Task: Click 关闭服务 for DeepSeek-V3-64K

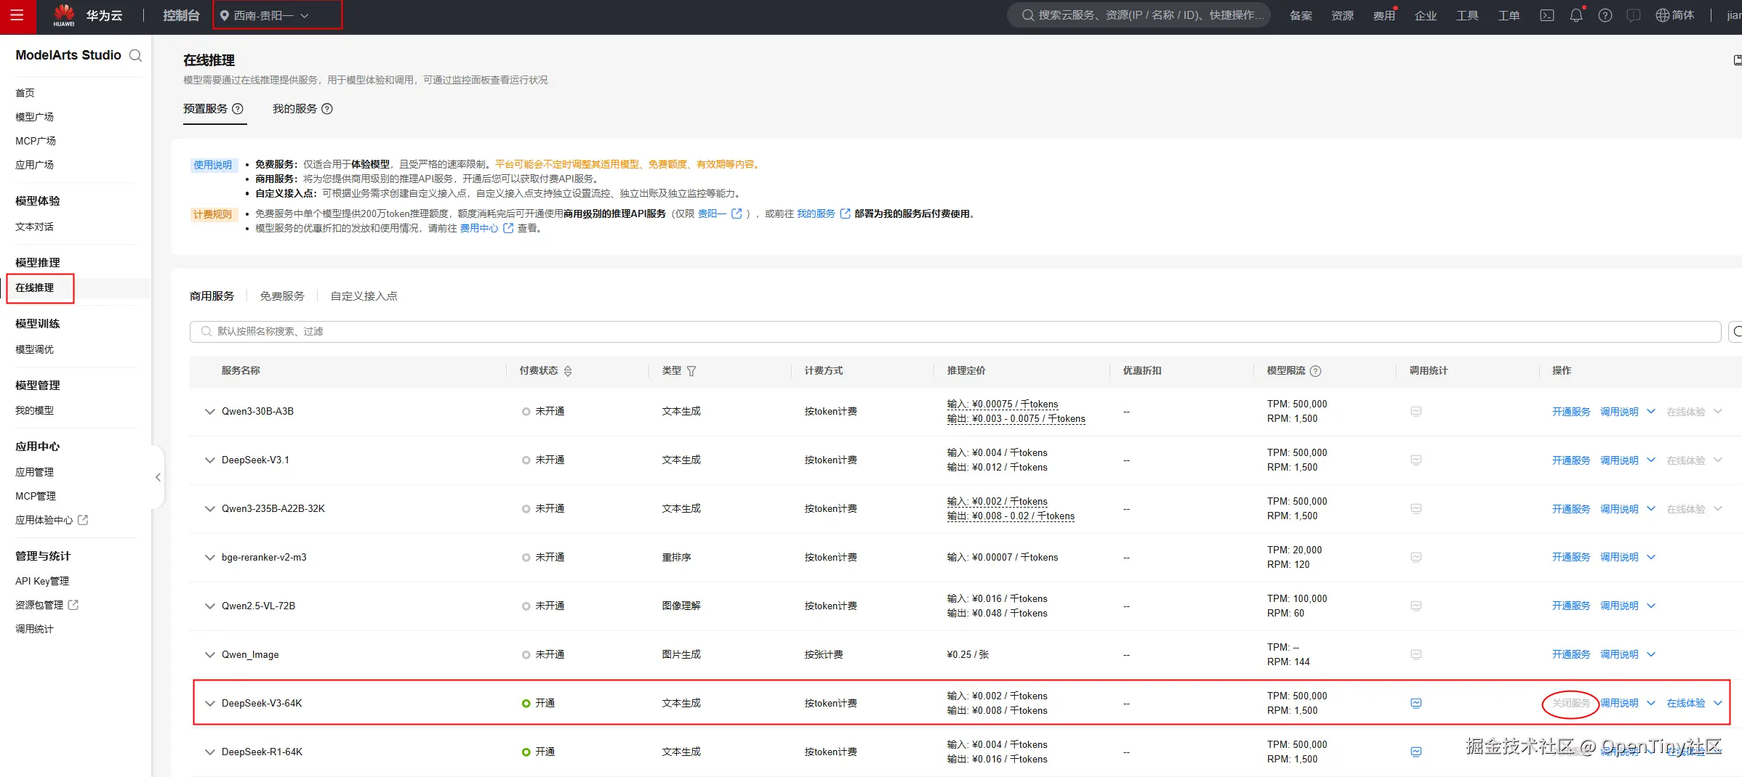Action: (1571, 703)
